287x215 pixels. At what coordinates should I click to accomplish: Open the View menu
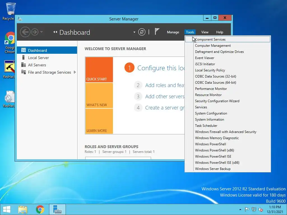click(x=205, y=32)
